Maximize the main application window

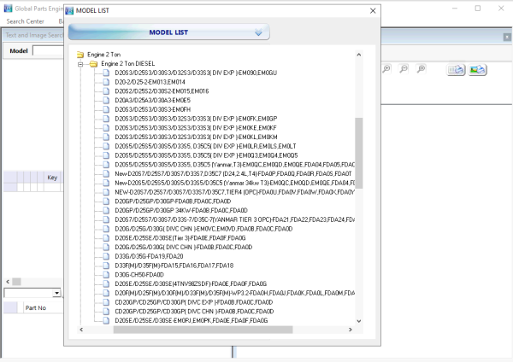pyautogui.click(x=478, y=9)
